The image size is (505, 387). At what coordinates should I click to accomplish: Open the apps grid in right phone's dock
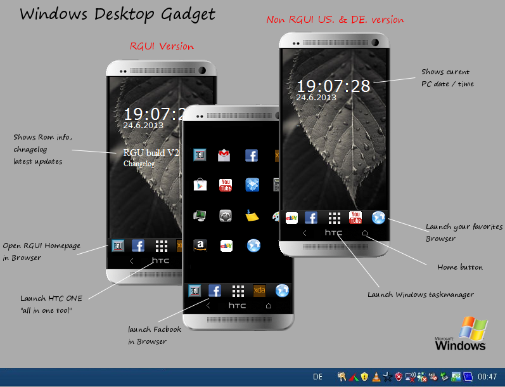pyautogui.click(x=335, y=218)
